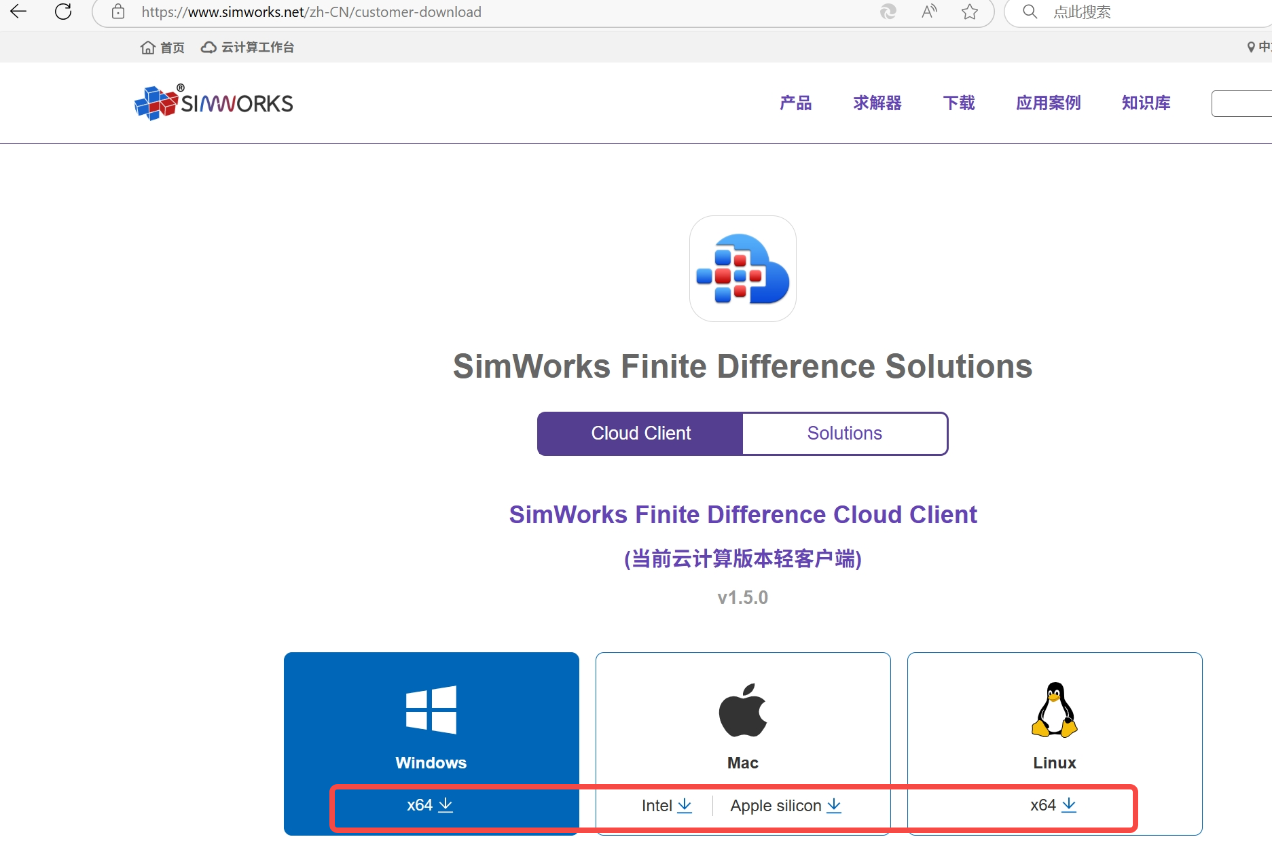Click the Linux card label
The image size is (1272, 854).
(x=1055, y=763)
